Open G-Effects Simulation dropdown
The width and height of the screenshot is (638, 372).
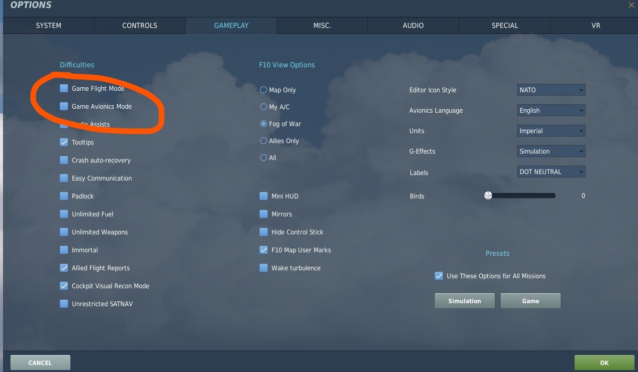[551, 151]
